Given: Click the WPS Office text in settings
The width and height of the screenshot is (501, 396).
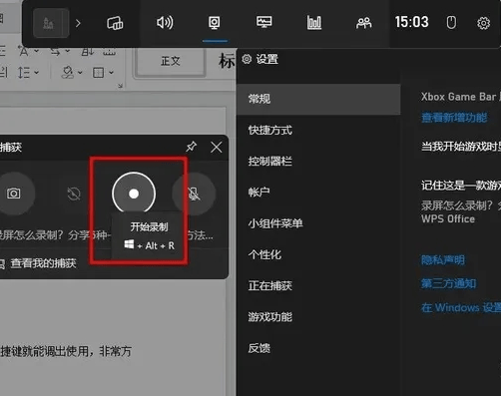Looking at the screenshot, I should tap(448, 218).
